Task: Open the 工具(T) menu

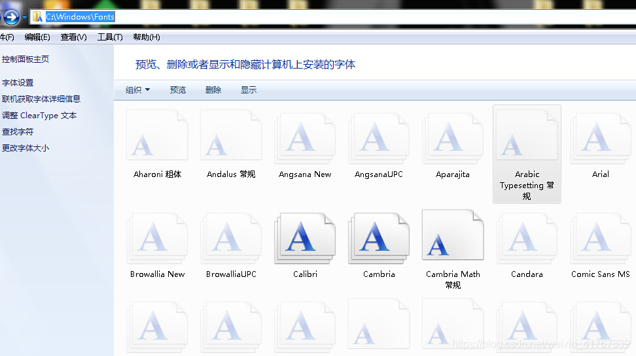Action: 110,37
